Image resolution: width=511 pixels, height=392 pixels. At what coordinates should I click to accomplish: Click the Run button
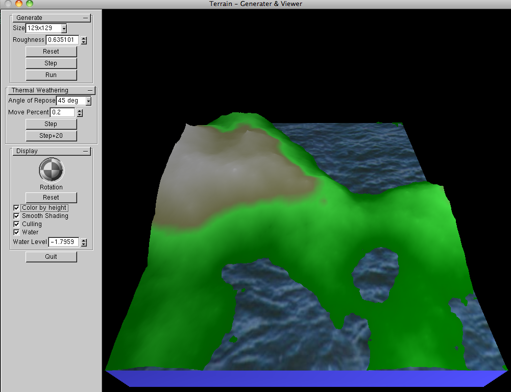(51, 75)
